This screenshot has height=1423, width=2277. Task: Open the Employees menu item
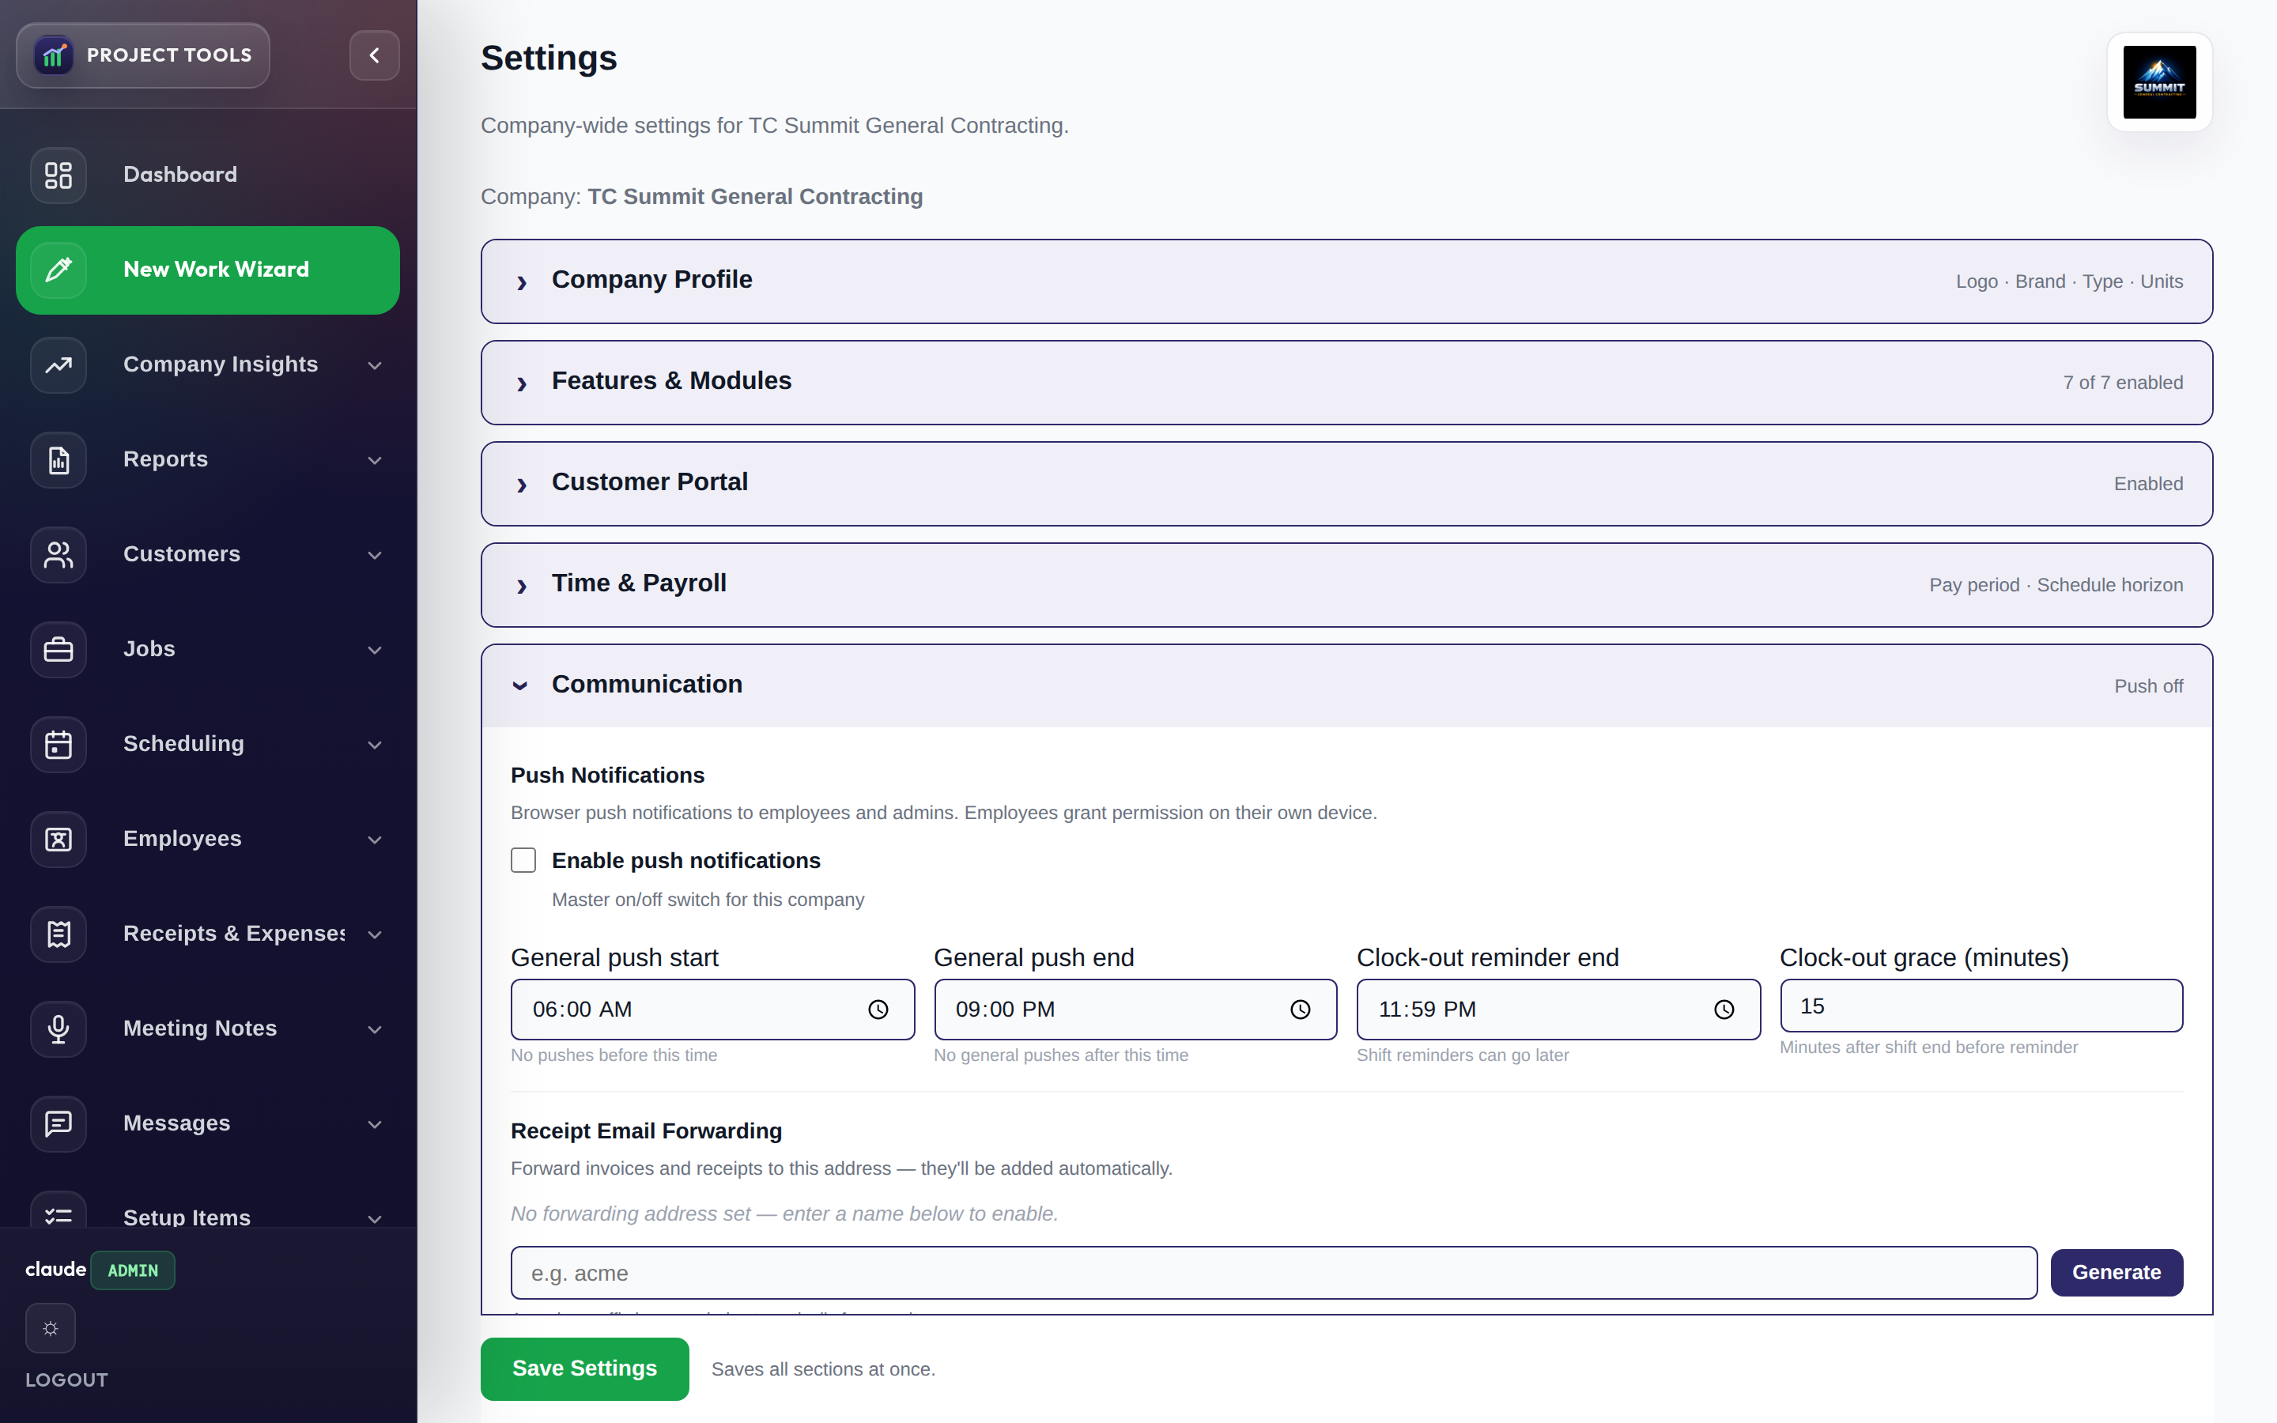coord(208,840)
